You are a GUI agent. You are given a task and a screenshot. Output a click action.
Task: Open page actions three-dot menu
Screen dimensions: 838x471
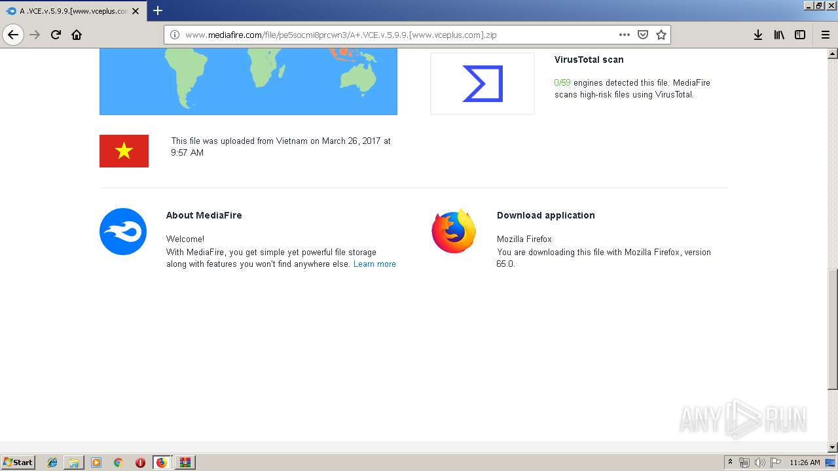coord(625,35)
